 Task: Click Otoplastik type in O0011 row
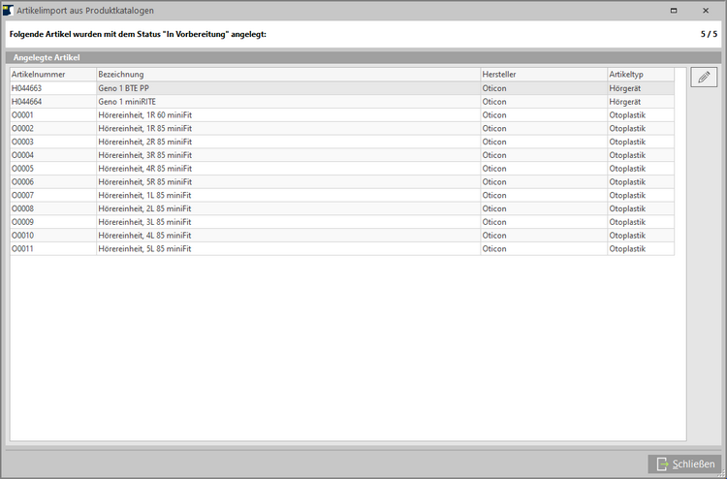627,249
